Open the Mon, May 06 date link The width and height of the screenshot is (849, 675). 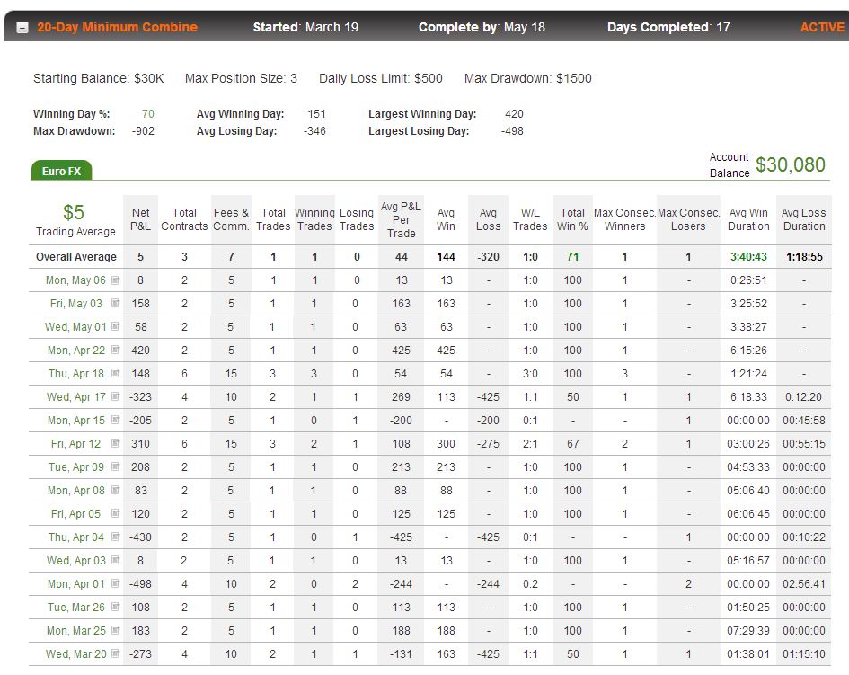tap(75, 280)
